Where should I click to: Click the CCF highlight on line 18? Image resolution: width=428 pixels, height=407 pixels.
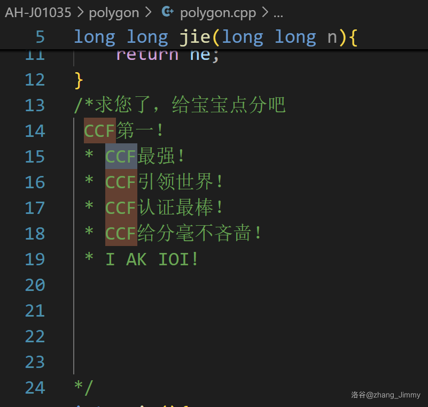click(x=121, y=234)
